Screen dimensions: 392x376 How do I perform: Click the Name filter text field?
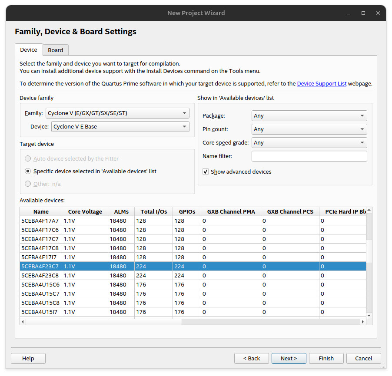(309, 156)
